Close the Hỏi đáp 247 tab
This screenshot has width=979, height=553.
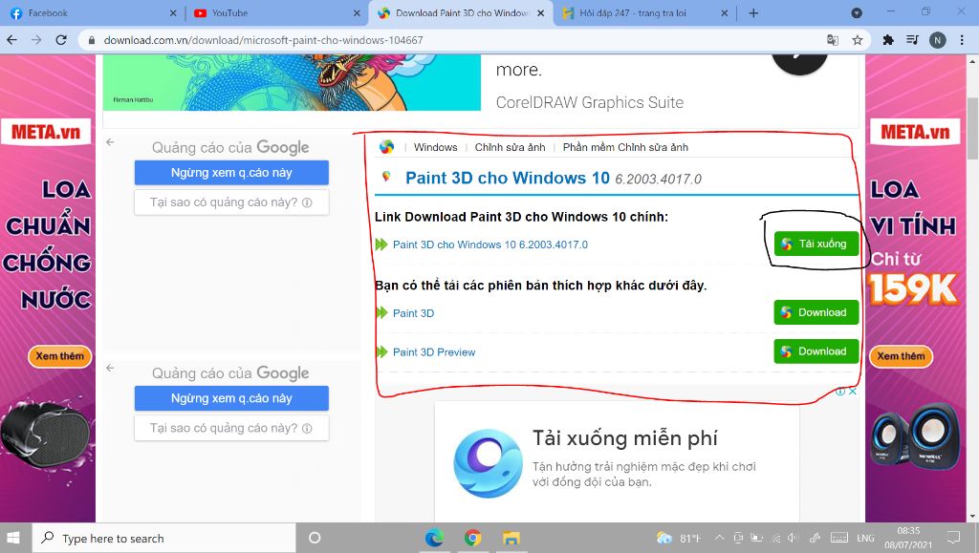725,13
